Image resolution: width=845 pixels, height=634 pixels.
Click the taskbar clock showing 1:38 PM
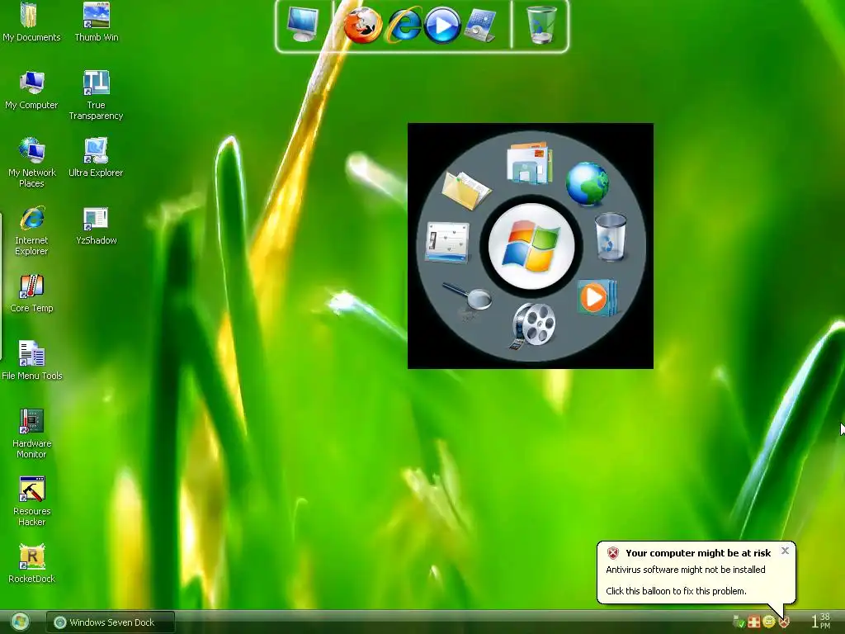click(821, 621)
